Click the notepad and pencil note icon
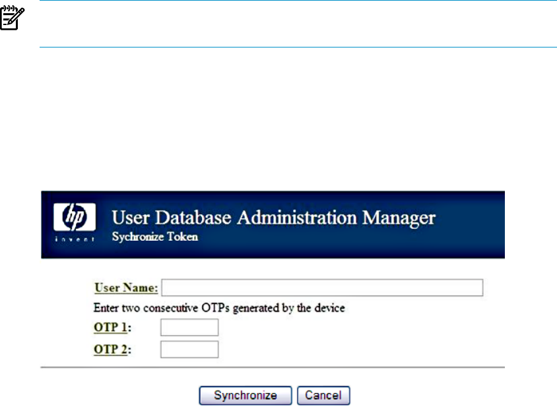The image size is (557, 409). coord(12,18)
